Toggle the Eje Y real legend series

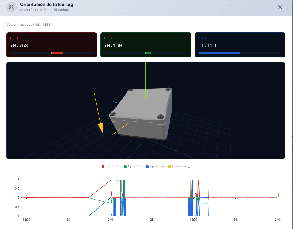coord(133,166)
